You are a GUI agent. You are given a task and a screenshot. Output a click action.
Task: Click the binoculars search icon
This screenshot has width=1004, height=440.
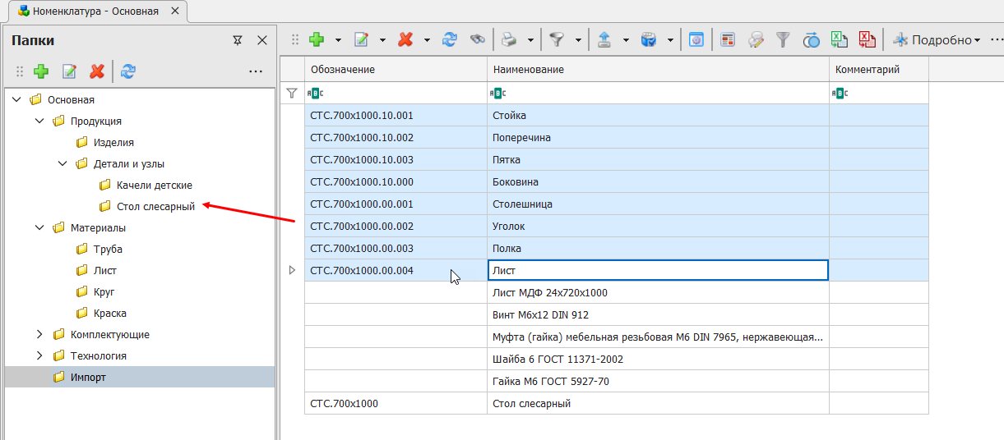pos(477,39)
